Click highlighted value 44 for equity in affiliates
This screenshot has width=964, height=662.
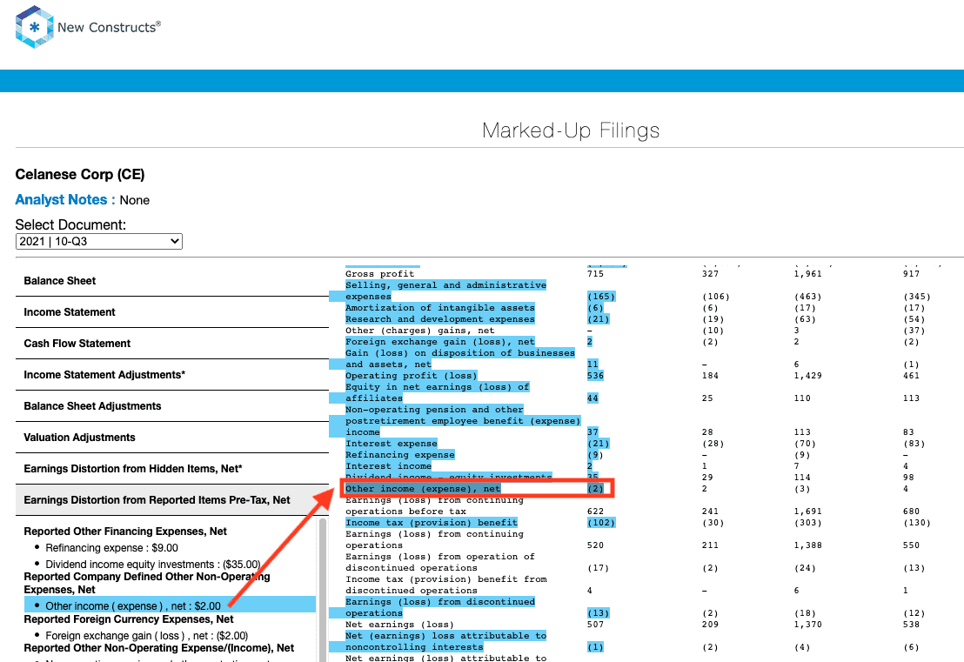(592, 398)
